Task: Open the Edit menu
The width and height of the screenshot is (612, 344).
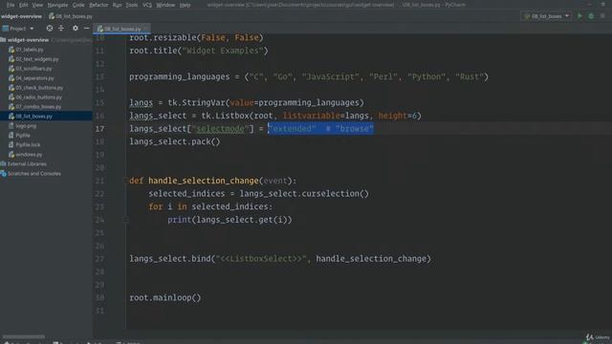Action: [23, 5]
